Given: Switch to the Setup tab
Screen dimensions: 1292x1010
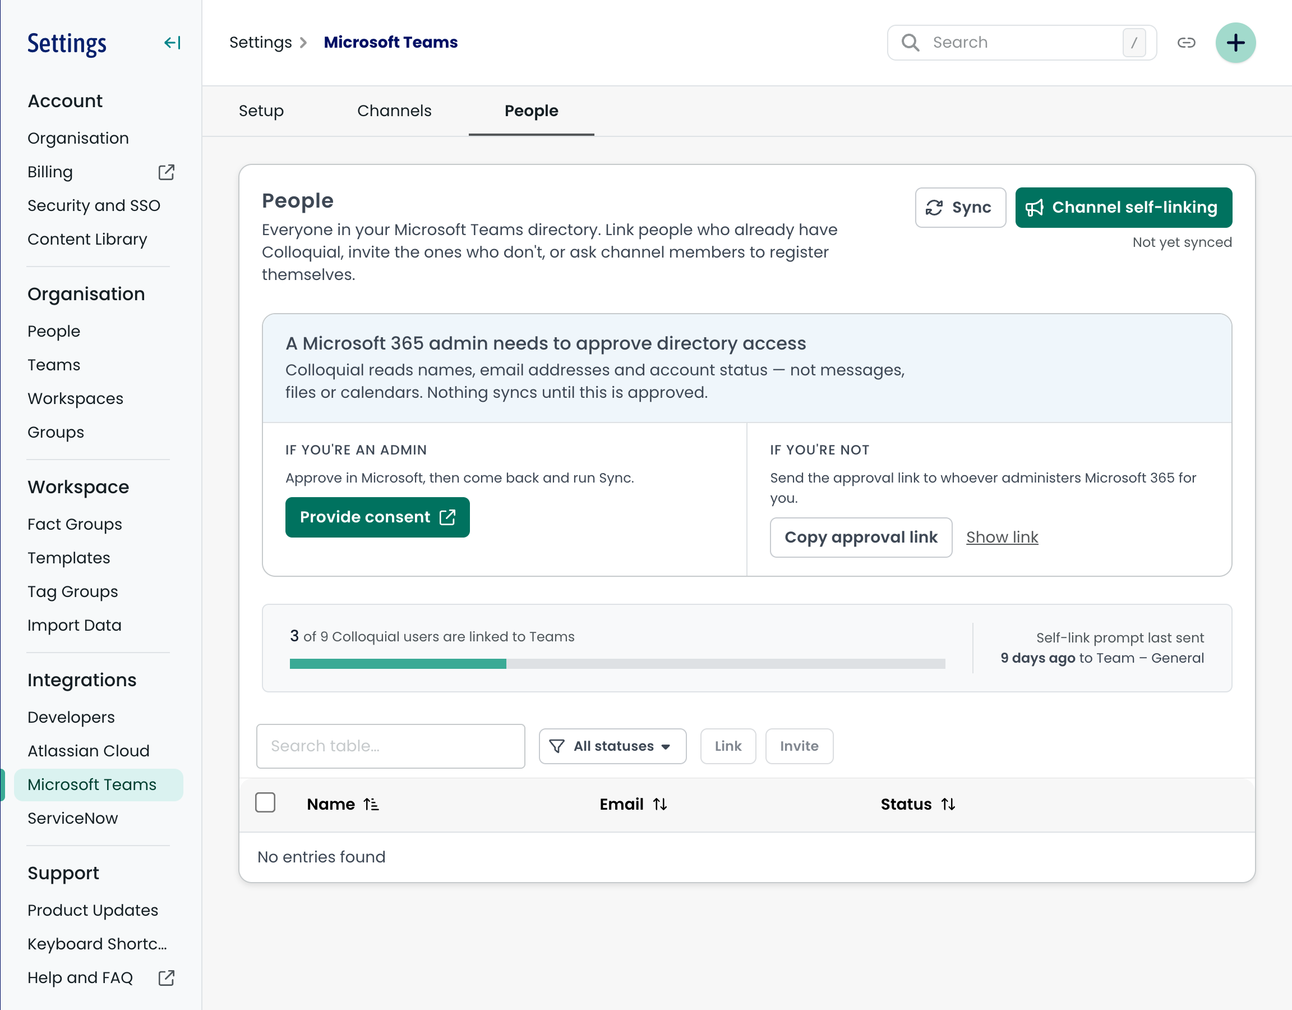Looking at the screenshot, I should tap(261, 111).
